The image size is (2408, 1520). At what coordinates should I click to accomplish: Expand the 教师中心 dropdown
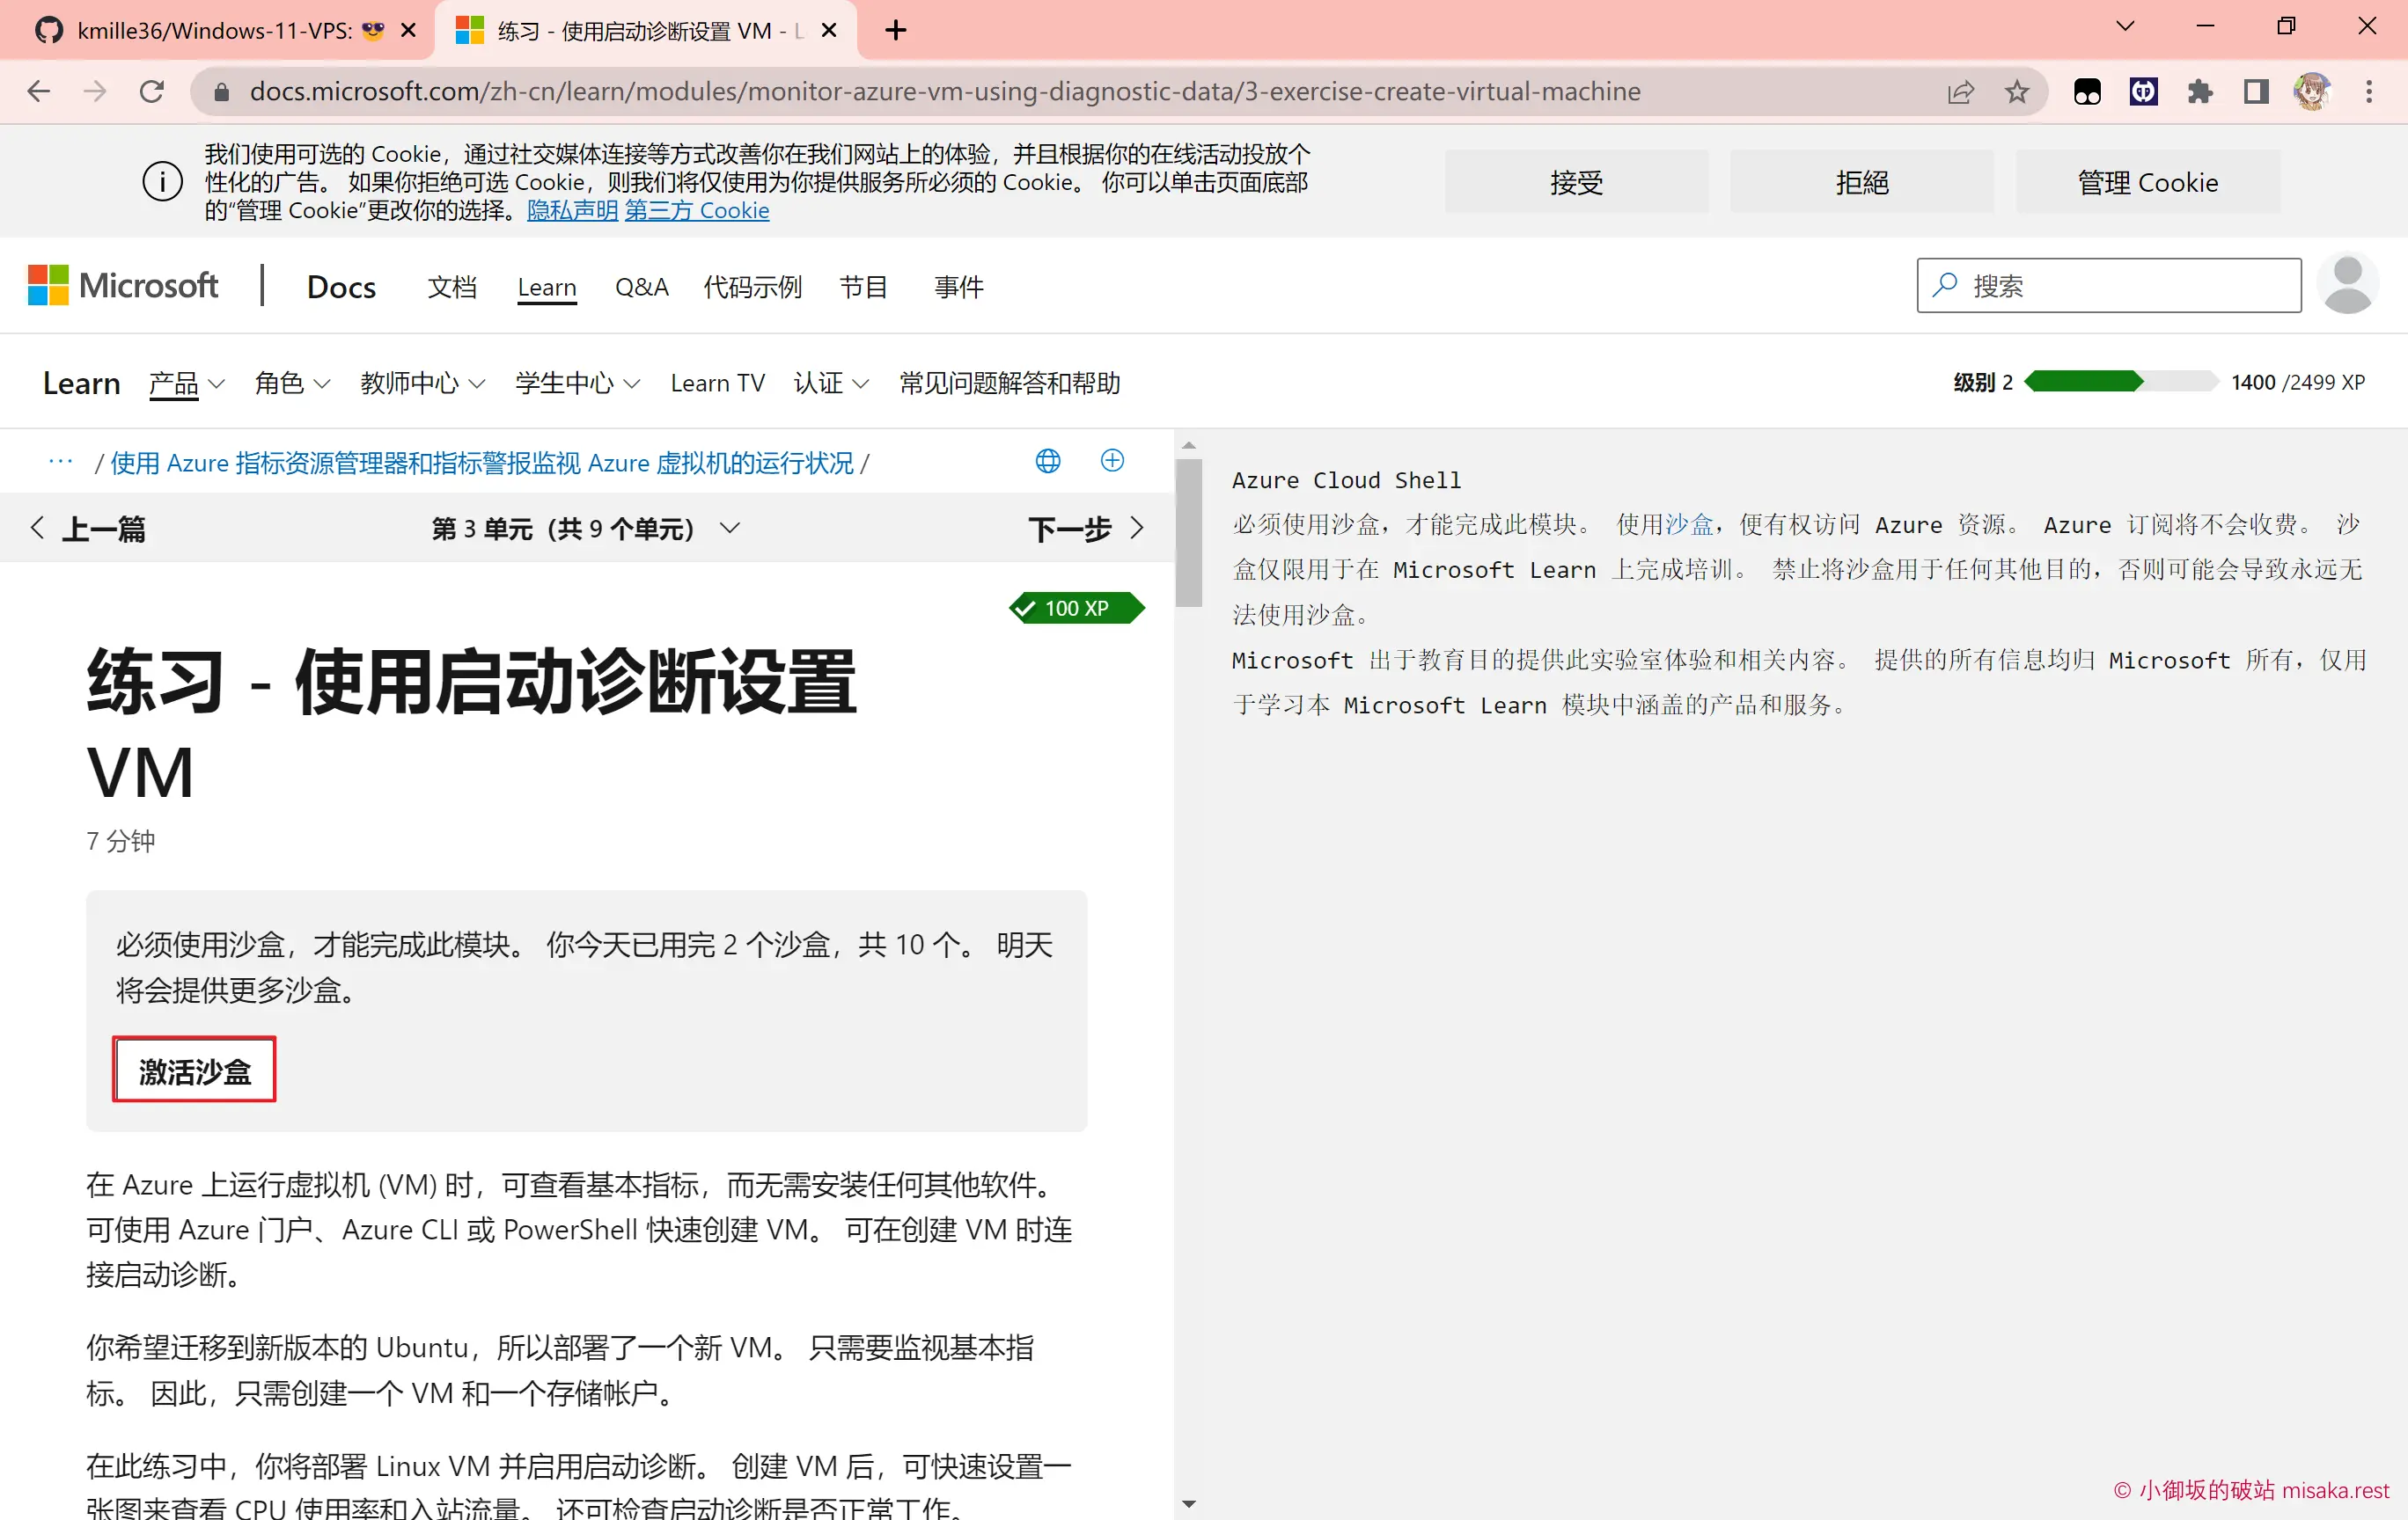coord(423,383)
